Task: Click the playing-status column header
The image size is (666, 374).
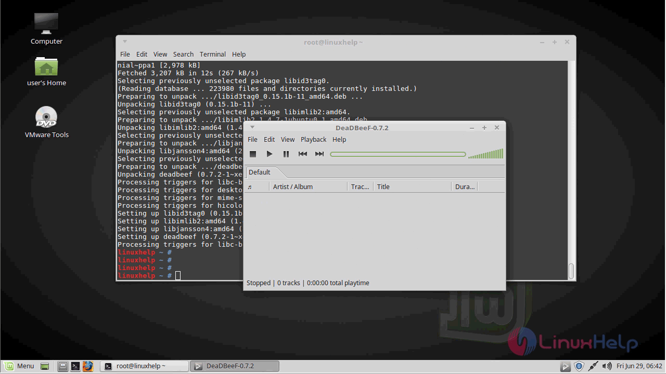Action: (257, 186)
